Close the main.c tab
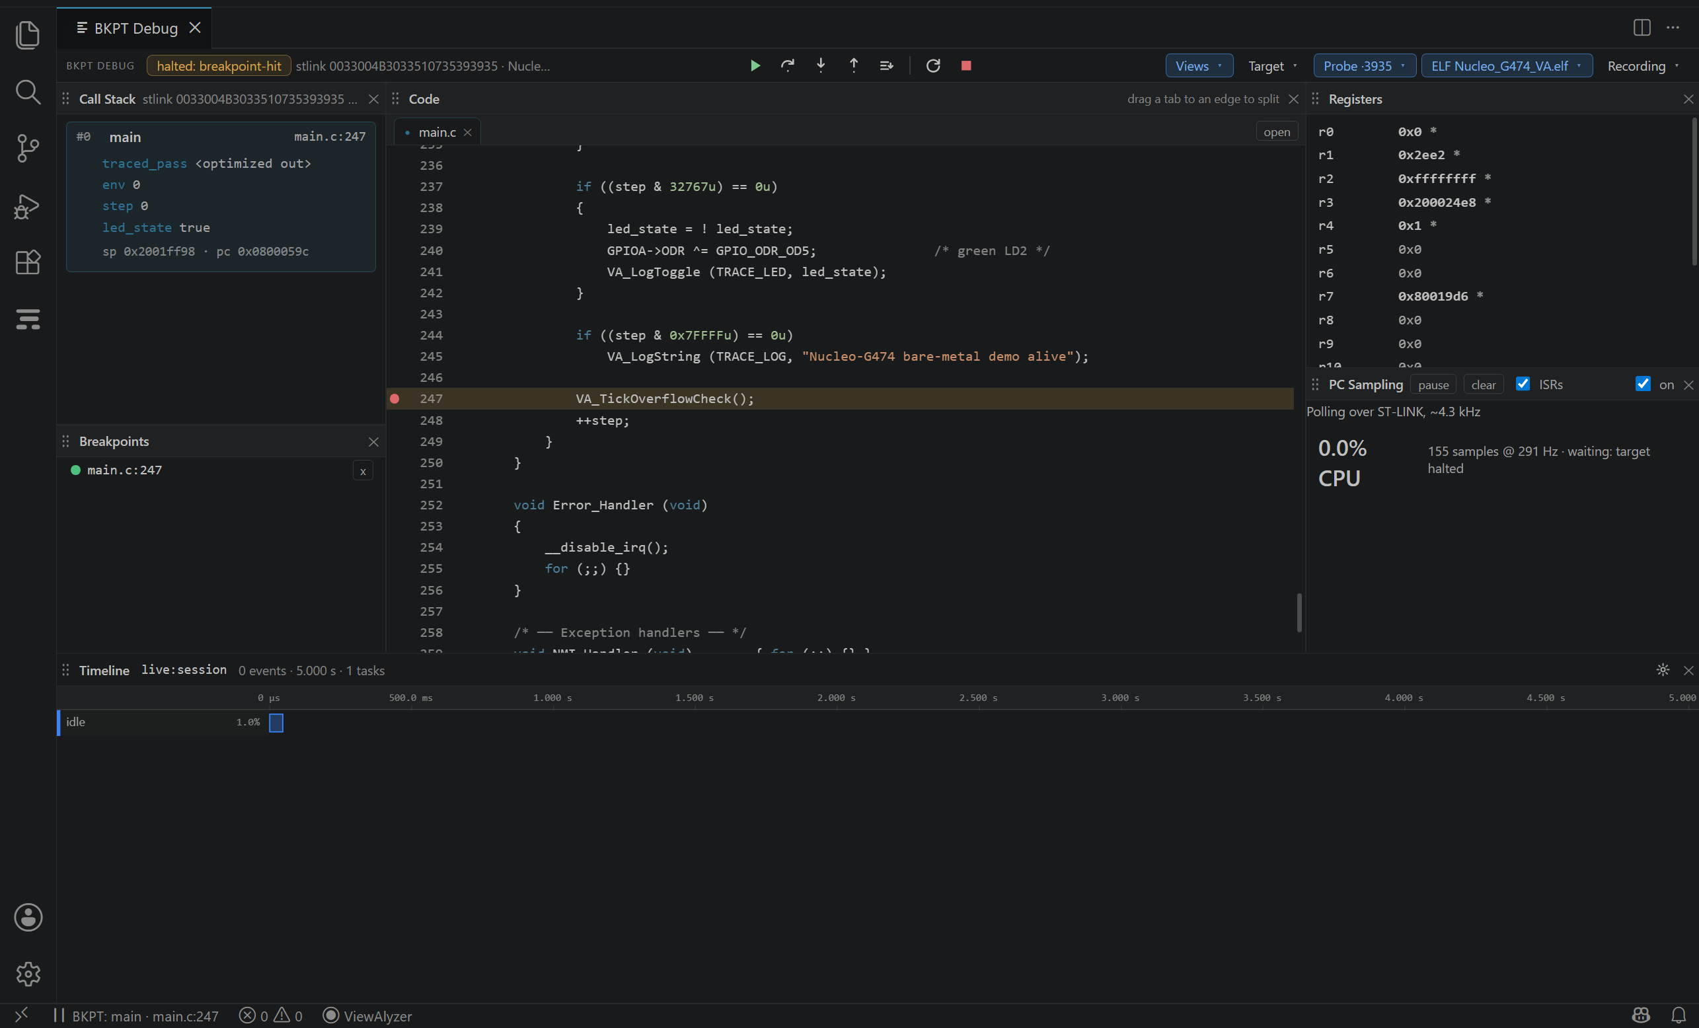The image size is (1699, 1028). [467, 132]
